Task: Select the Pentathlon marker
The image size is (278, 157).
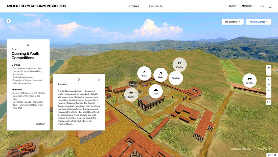Action: point(176,78)
